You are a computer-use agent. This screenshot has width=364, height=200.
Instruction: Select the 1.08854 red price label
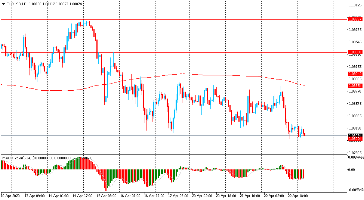[x=355, y=86]
